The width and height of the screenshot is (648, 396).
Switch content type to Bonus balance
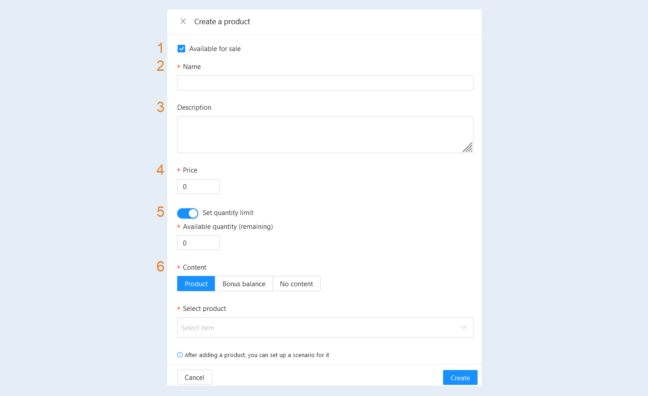coord(244,284)
